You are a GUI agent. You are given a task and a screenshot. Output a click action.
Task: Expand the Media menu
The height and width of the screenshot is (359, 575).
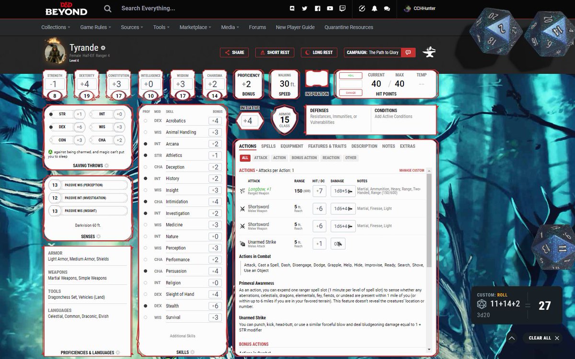point(230,27)
